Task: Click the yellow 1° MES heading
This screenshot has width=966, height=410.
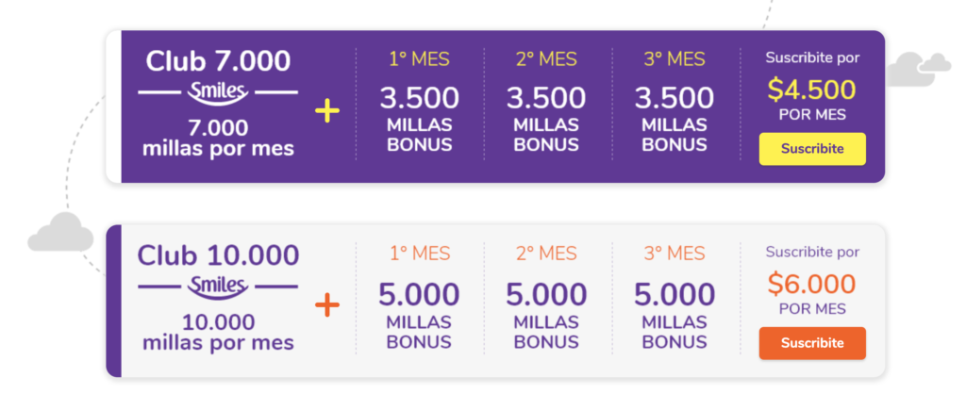Action: 420,59
